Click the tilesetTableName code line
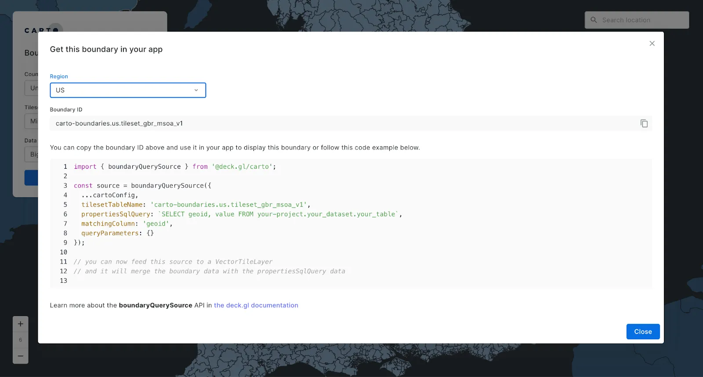 click(196, 205)
